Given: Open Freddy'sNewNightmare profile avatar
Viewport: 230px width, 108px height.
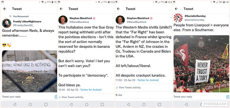Looking at the screenshot, I should [6, 23].
